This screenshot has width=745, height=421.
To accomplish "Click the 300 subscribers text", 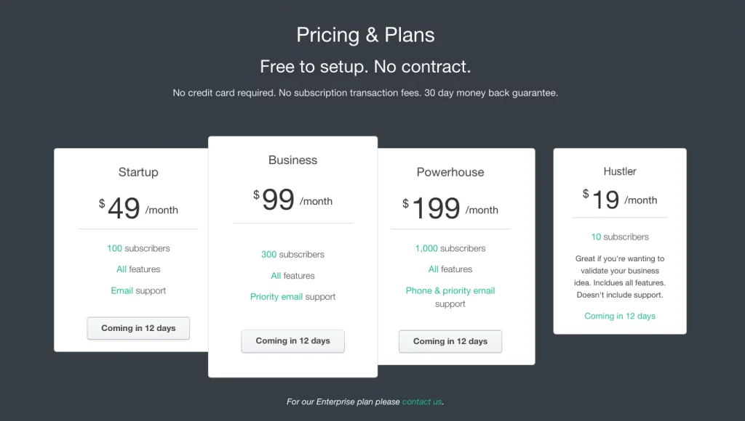I will click(x=292, y=255).
